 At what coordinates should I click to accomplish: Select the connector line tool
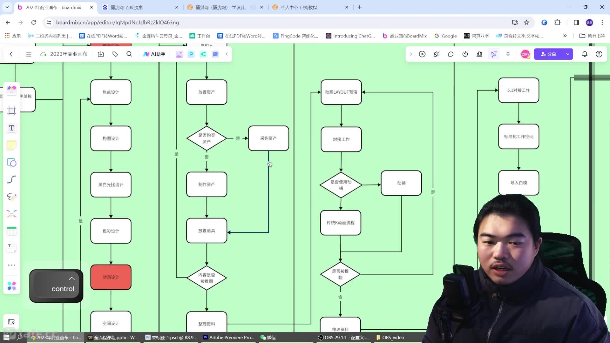coord(12,179)
